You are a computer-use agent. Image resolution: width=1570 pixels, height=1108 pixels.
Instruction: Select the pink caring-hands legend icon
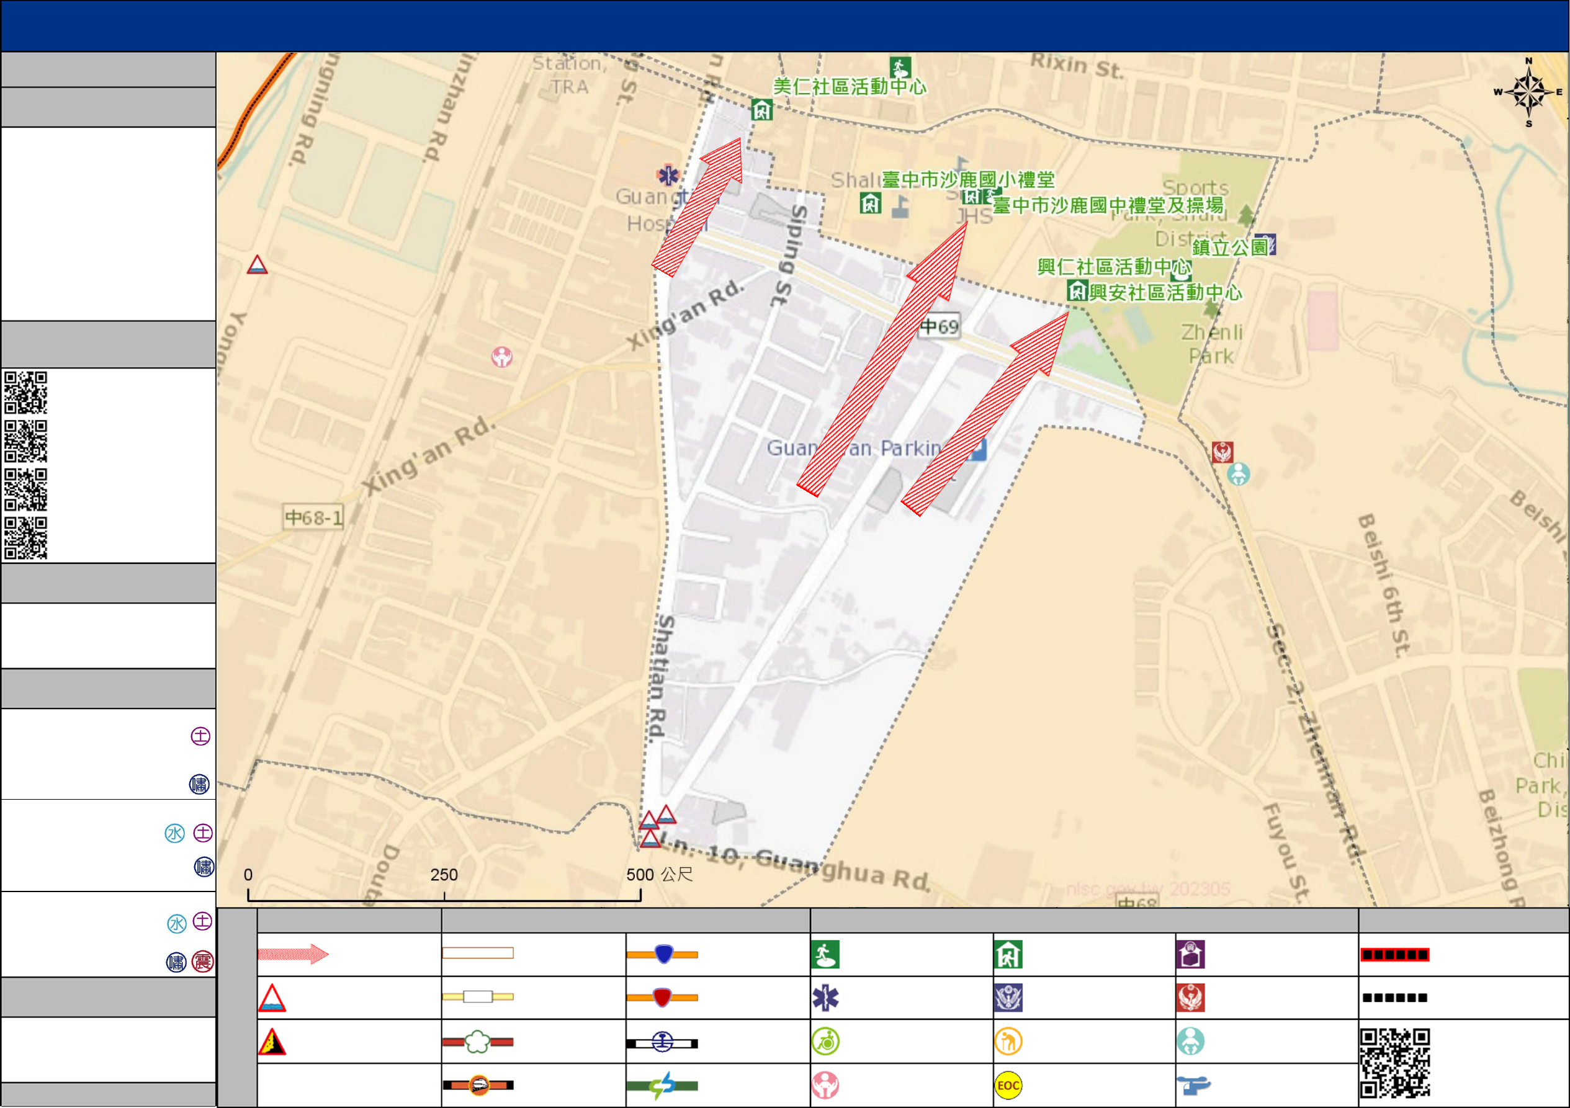(825, 1086)
